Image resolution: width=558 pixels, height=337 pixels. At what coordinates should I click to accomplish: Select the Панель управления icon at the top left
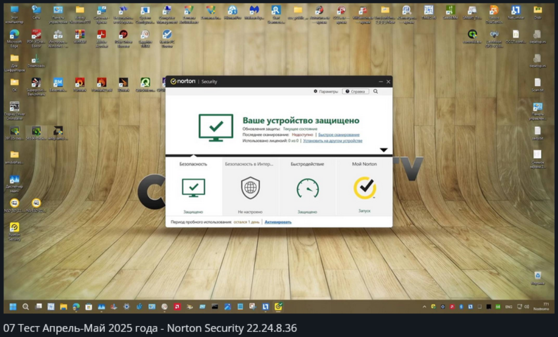58,14
